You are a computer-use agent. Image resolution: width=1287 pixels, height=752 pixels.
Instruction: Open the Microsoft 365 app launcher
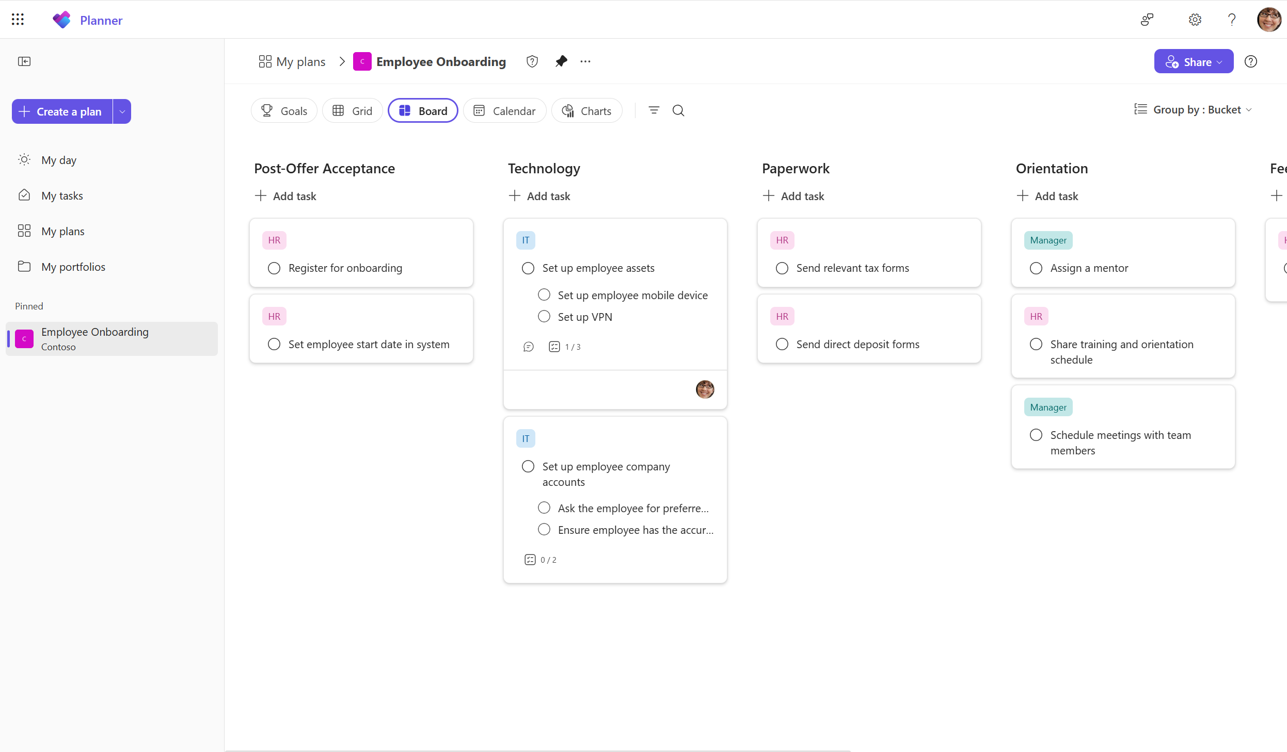point(18,19)
